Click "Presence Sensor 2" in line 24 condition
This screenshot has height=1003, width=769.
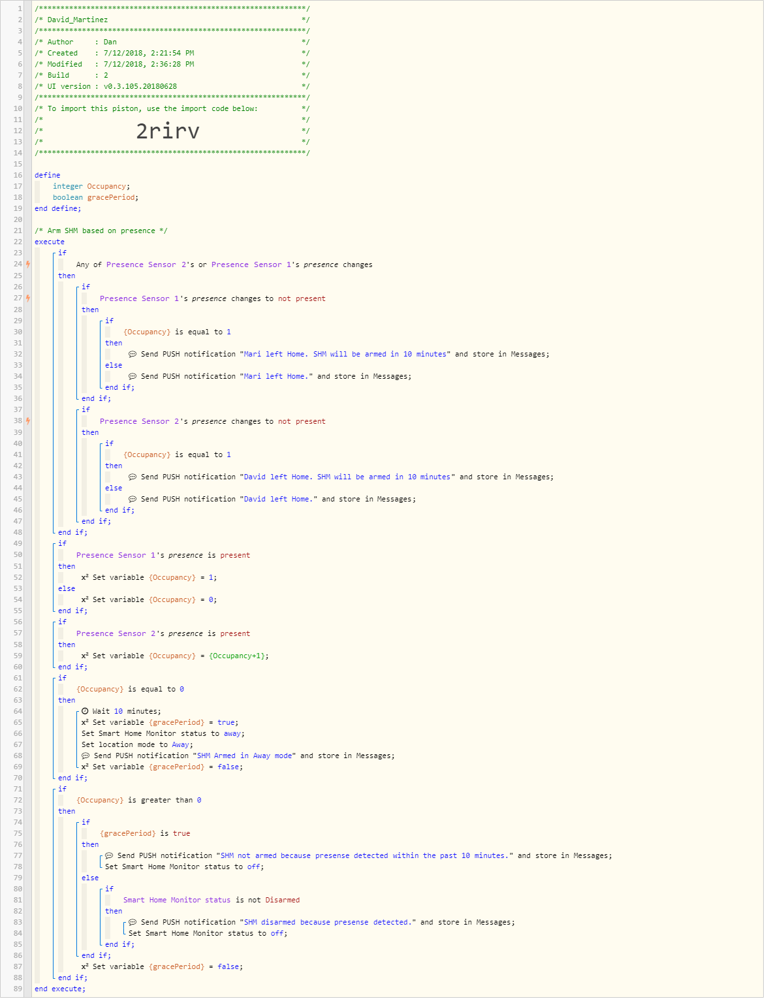pyautogui.click(x=146, y=264)
